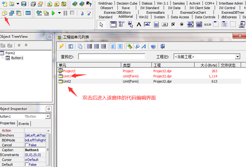The height and width of the screenshot is (167, 246).
Task: Open the Button1 TButton object selector dropdown
Action: pyautogui.click(x=48, y=116)
